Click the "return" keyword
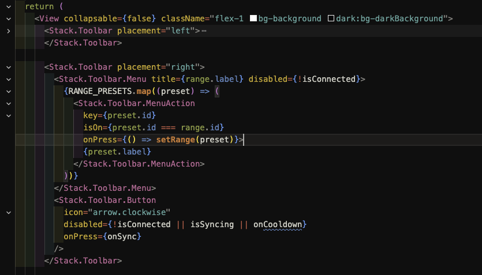Viewport: 482px width, 275px height. (x=39, y=6)
